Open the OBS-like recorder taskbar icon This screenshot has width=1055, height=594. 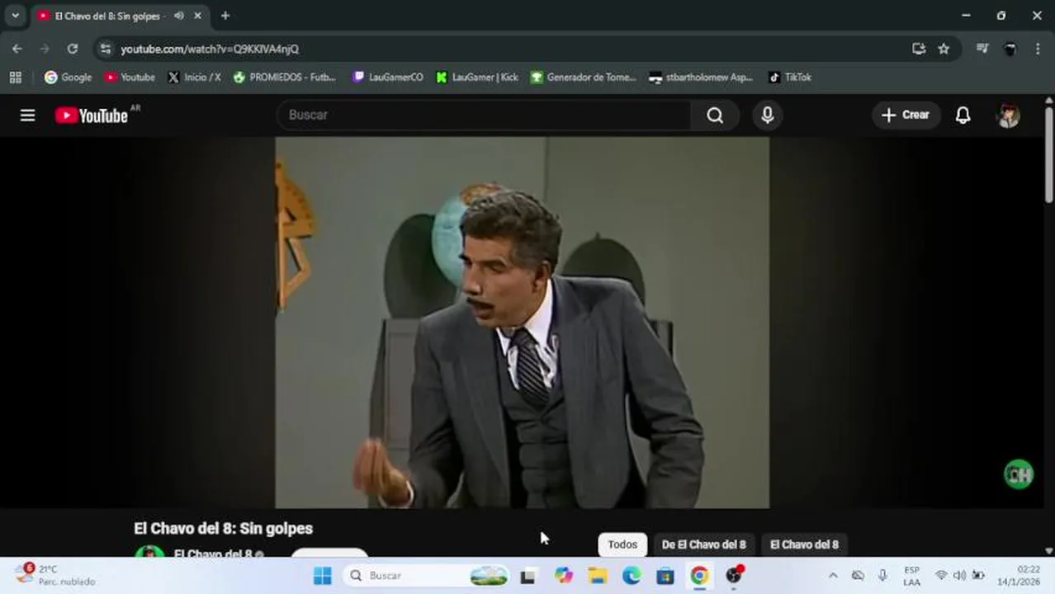click(x=734, y=576)
